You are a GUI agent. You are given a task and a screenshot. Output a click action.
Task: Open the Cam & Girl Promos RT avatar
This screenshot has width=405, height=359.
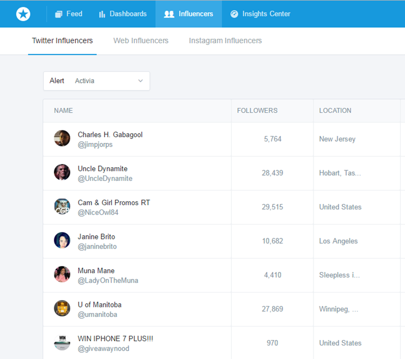click(62, 207)
